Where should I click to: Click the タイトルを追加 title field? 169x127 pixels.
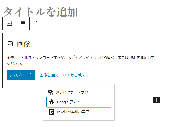(x=40, y=12)
